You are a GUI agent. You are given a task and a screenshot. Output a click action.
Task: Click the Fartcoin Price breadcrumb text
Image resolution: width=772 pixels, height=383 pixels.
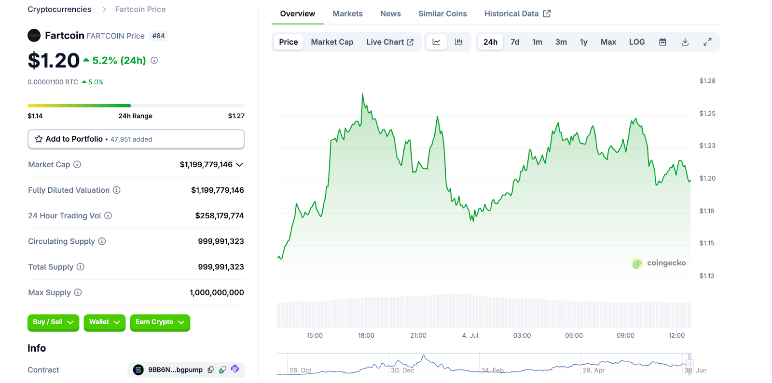140,9
